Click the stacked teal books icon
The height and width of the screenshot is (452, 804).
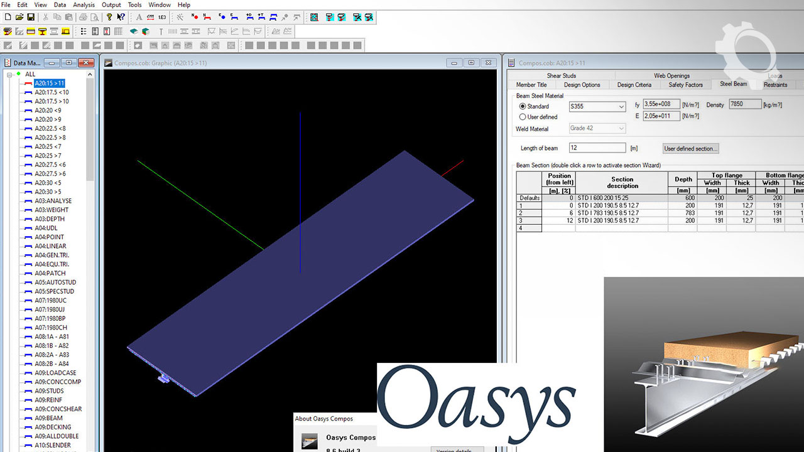(145, 31)
